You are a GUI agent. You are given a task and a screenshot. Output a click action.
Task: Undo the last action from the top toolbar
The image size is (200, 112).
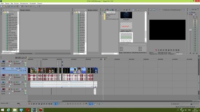pyautogui.click(x=26, y=6)
